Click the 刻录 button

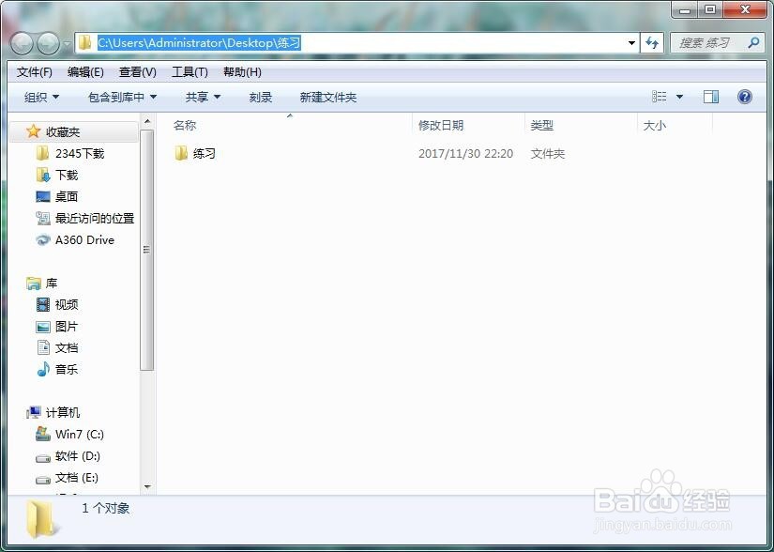261,96
